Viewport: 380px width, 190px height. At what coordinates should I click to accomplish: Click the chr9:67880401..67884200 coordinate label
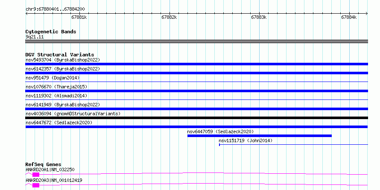55,9
